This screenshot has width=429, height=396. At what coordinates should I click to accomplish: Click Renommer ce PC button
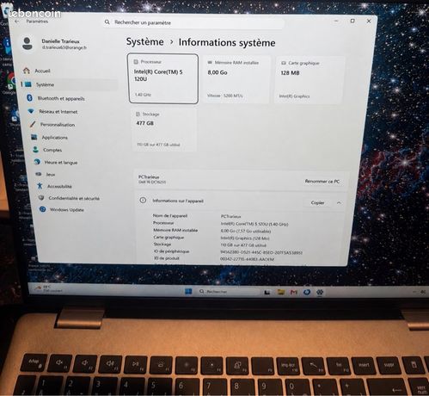322,182
